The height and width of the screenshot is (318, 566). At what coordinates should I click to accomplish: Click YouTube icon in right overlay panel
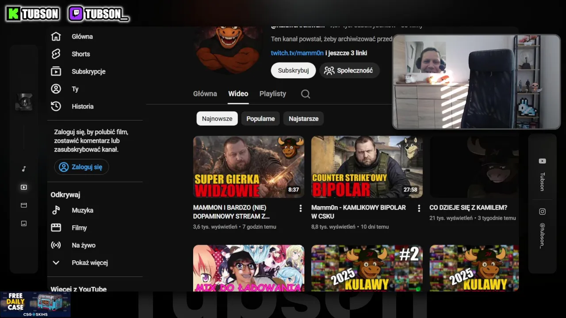(542, 161)
